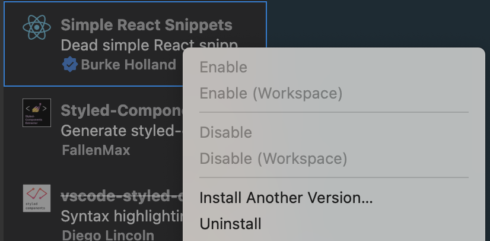Click the Diego Lincoln publisher name
This screenshot has width=490, height=241.
tap(108, 234)
